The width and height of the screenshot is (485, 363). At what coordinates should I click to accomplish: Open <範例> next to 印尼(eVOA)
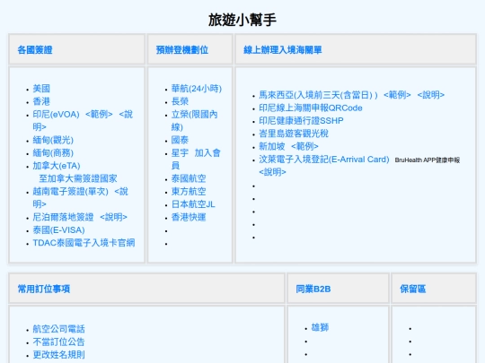pos(99,115)
